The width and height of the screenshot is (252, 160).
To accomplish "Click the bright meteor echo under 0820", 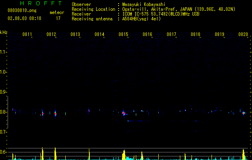I will click(243, 113).
